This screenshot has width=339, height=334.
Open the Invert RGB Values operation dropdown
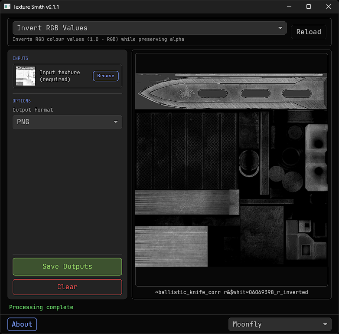(x=150, y=28)
